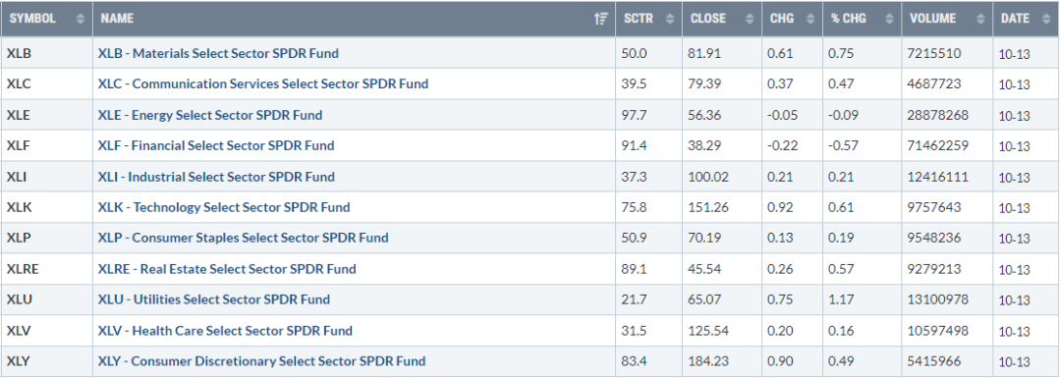Sort table by SYMBOL column arrows
Screen dimensions: 1061x379
[81, 19]
